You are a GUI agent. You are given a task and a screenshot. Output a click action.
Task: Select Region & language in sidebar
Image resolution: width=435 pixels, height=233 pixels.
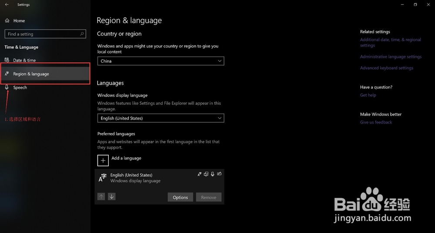pyautogui.click(x=45, y=74)
